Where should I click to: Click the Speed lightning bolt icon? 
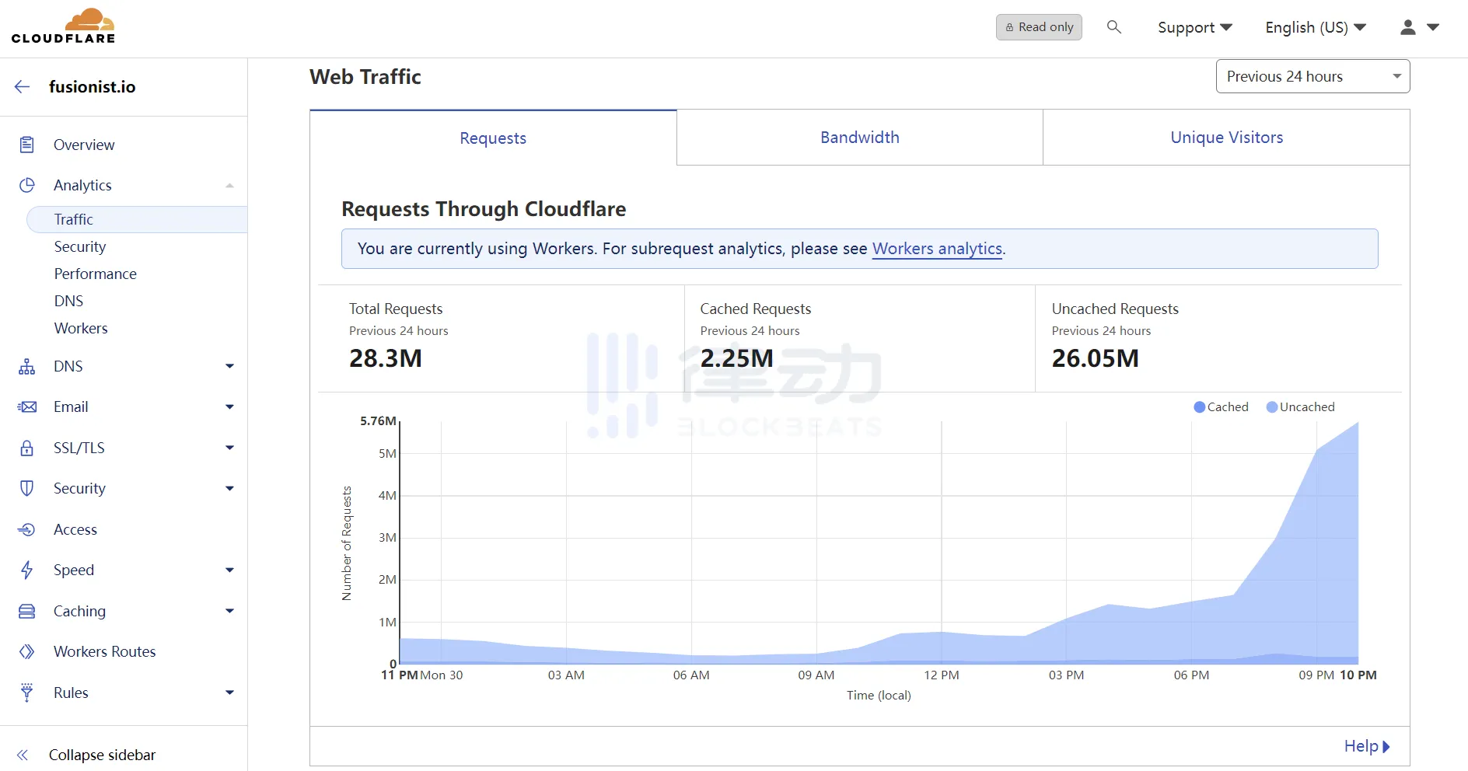coord(27,570)
